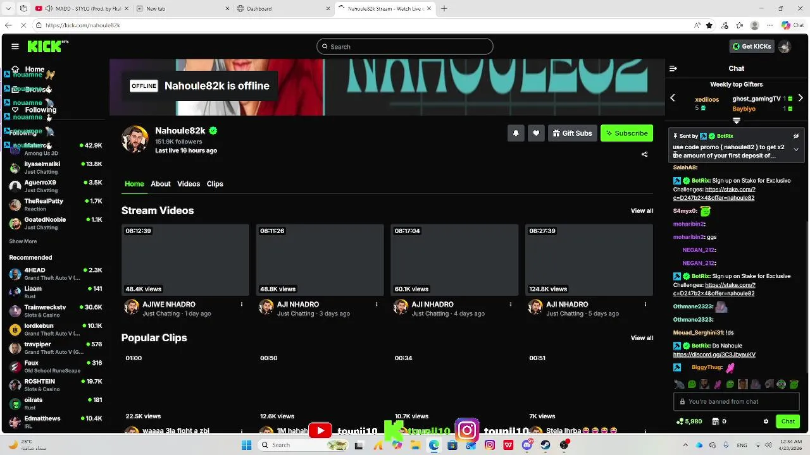This screenshot has height=455, width=810.
Task: Open a new browser tab with plus
Action: 444,8
